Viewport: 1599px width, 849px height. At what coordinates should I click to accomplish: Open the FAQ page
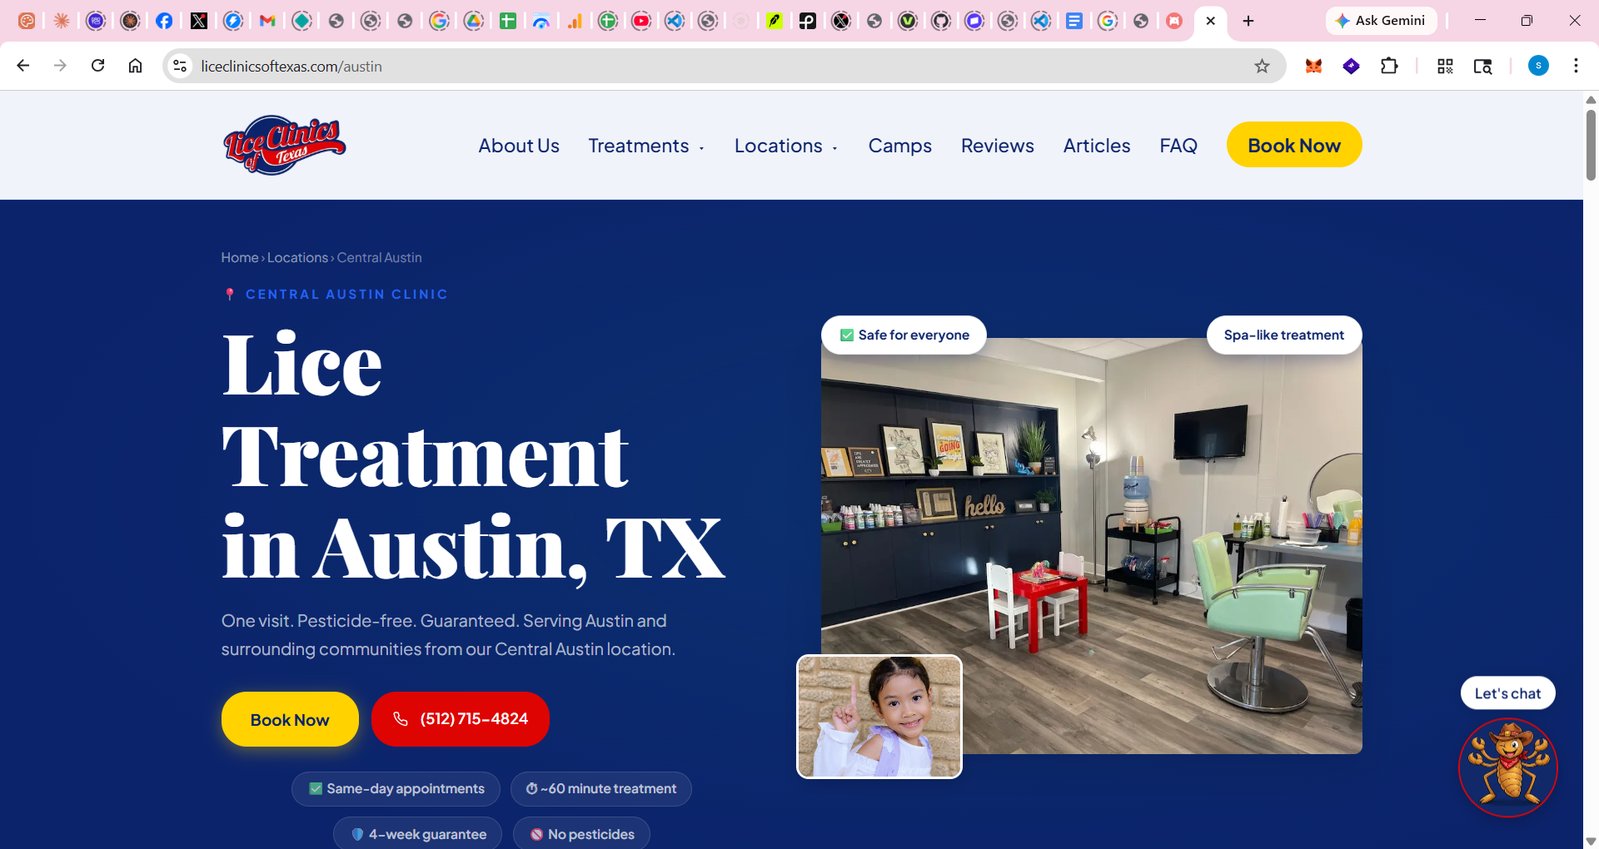(1178, 146)
